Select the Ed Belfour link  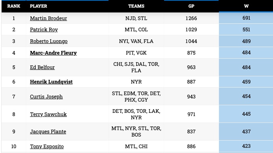pos(42,67)
